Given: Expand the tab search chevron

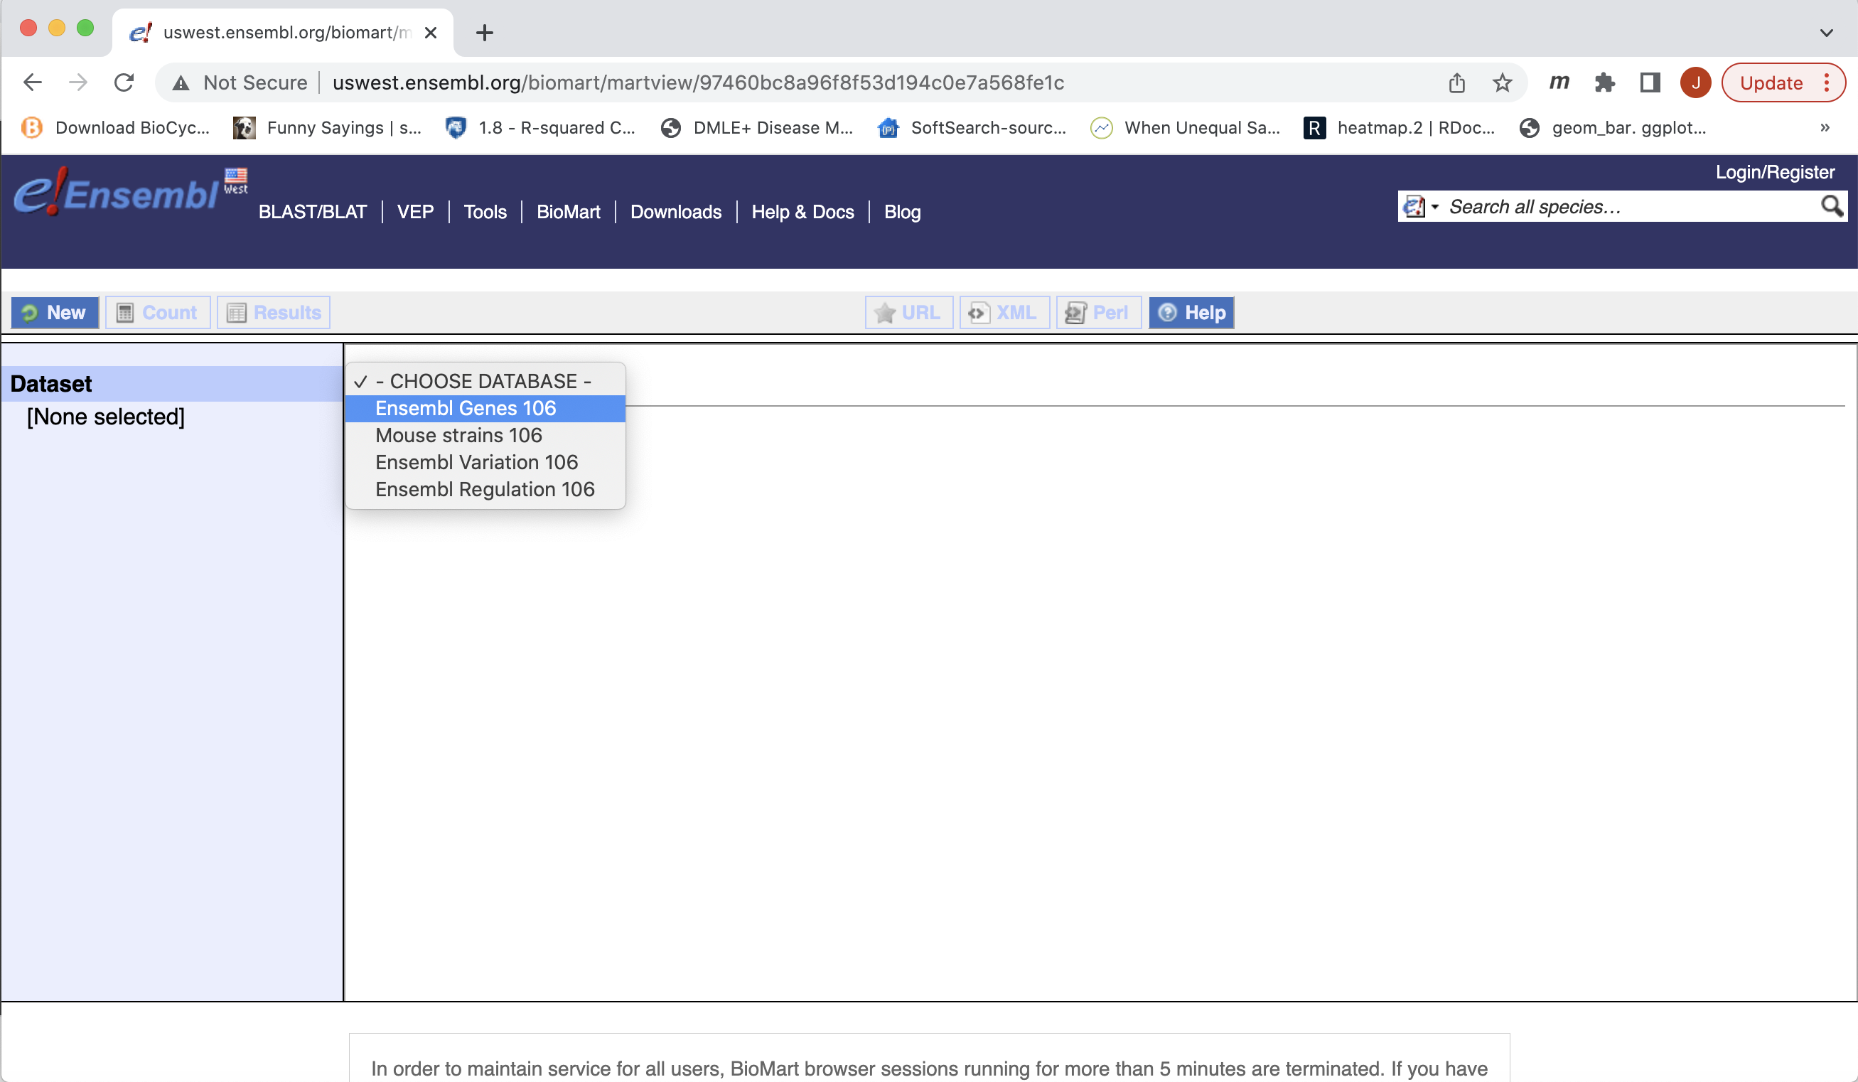Looking at the screenshot, I should pos(1825,33).
